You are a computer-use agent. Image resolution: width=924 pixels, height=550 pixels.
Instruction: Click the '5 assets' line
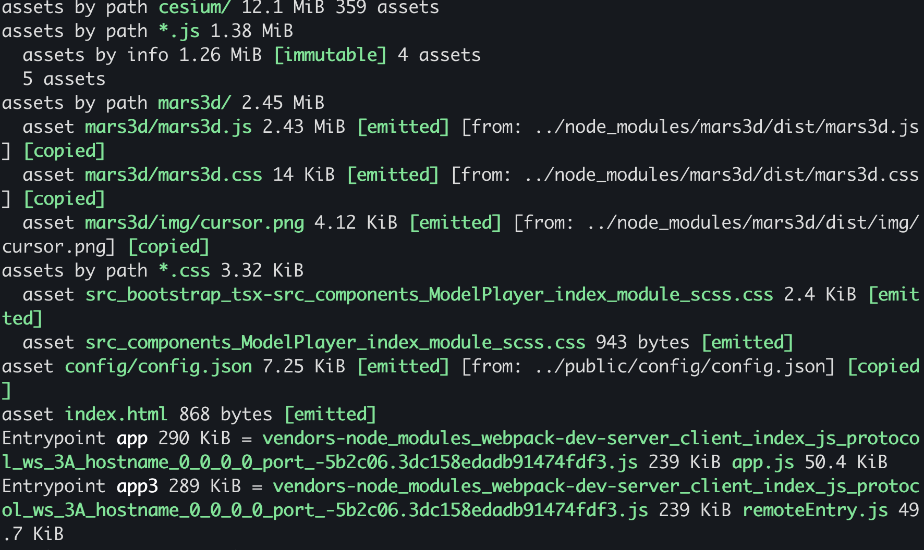64,79
